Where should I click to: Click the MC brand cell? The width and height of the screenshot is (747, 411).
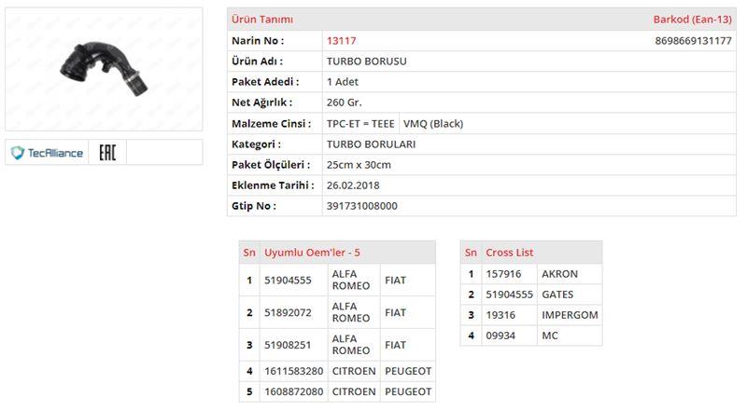[549, 336]
